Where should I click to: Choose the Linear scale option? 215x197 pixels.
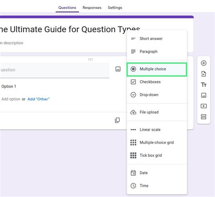[x=157, y=130]
